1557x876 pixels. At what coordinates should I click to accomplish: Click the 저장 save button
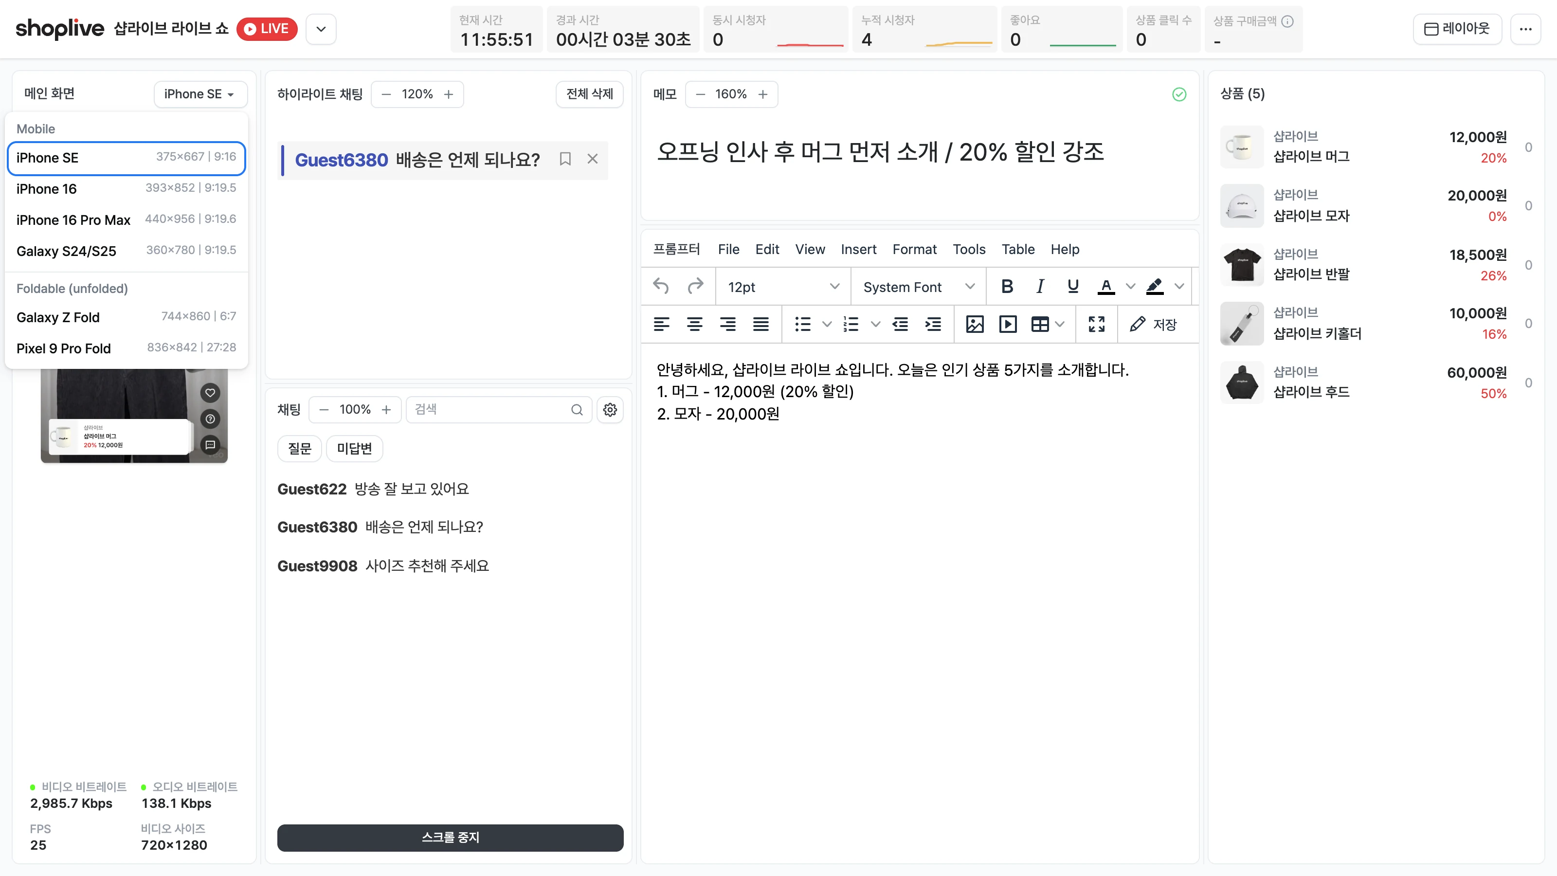point(1153,325)
